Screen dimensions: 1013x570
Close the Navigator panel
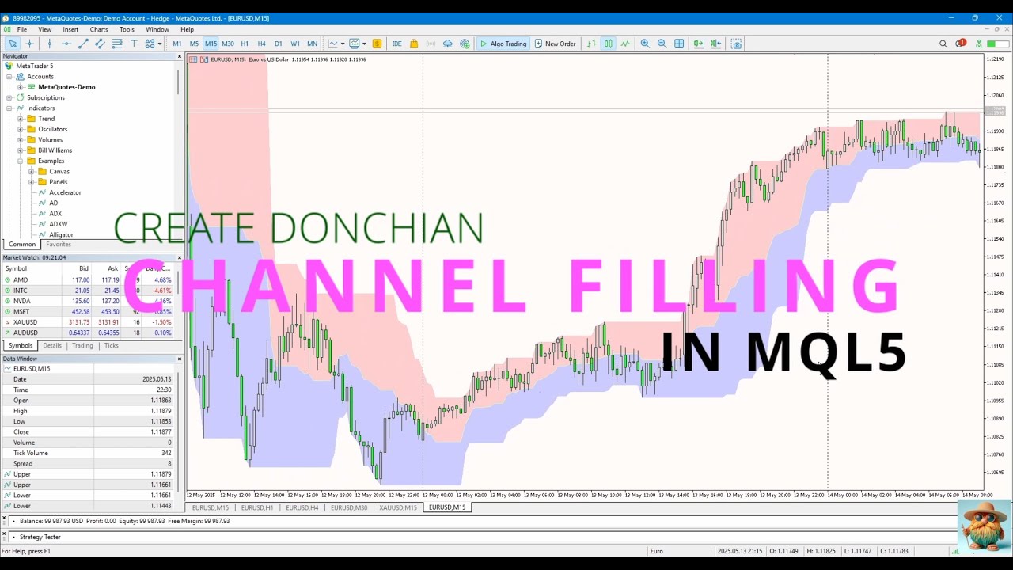[x=180, y=56]
